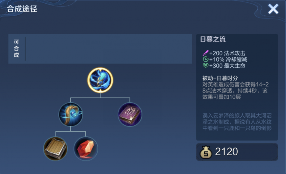The height and width of the screenshot is (174, 286).
Task: Click the +300 最大生命 stat line
Action: (224, 66)
